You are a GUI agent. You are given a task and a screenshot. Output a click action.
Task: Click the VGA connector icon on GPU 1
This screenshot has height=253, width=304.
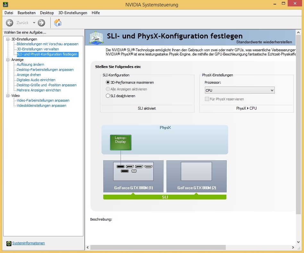coord(134,171)
